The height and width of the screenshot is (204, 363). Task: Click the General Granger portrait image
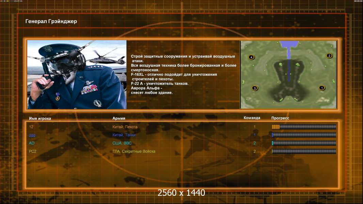(77, 74)
